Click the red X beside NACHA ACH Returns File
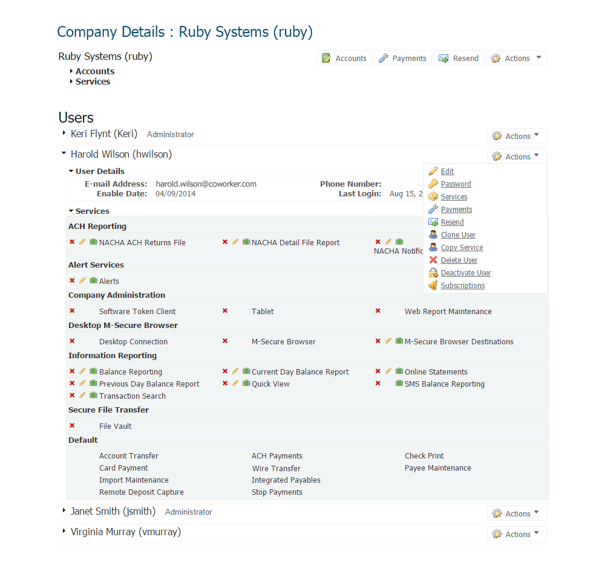605x563 pixels. pyautogui.click(x=72, y=242)
